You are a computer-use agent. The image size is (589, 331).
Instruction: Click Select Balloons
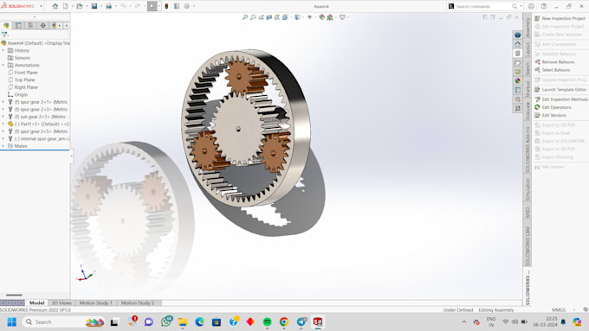pyautogui.click(x=553, y=70)
